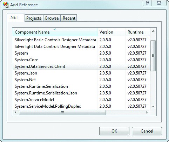Click the horizontal scrollbar thumb
The image size is (169, 142).
[62, 112]
